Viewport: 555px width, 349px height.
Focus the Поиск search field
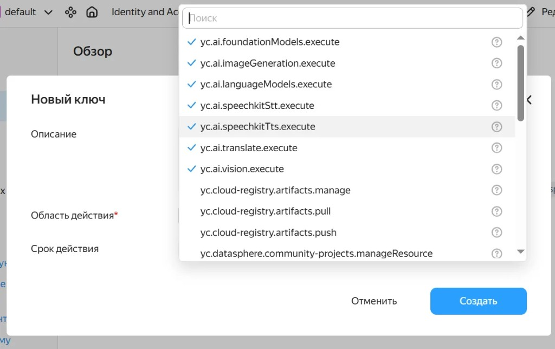click(352, 18)
